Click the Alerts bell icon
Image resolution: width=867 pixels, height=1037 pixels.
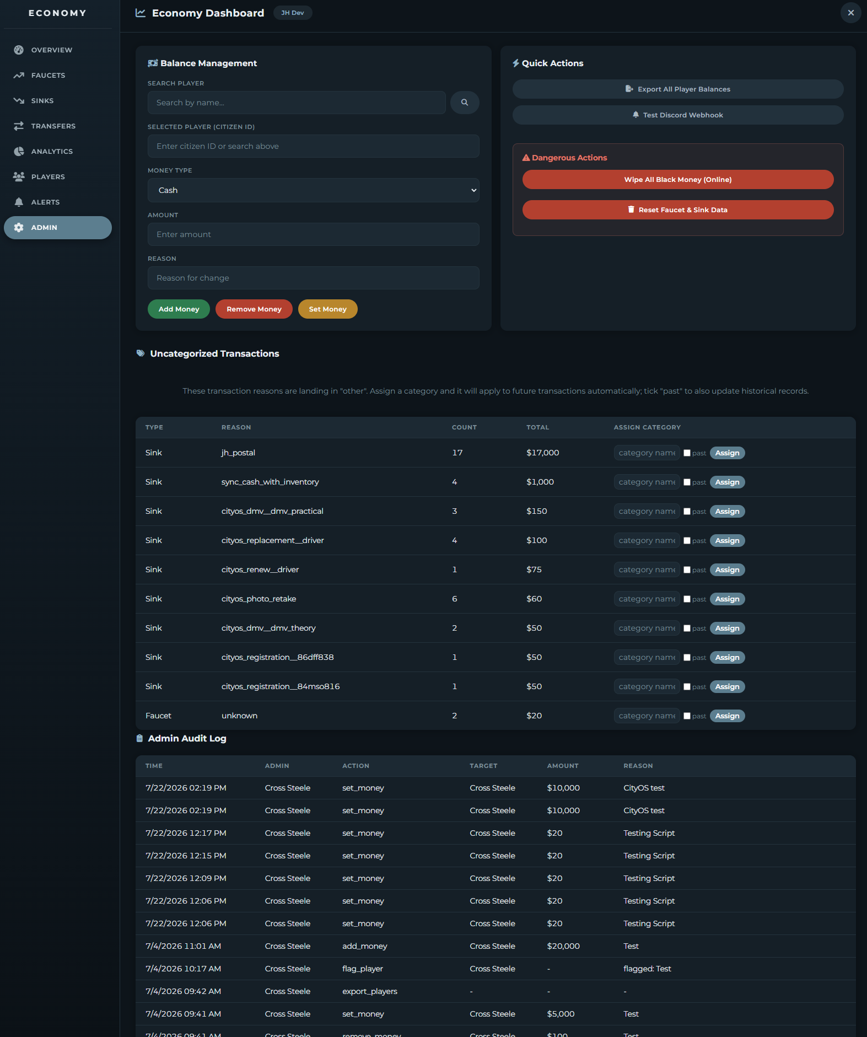click(19, 202)
